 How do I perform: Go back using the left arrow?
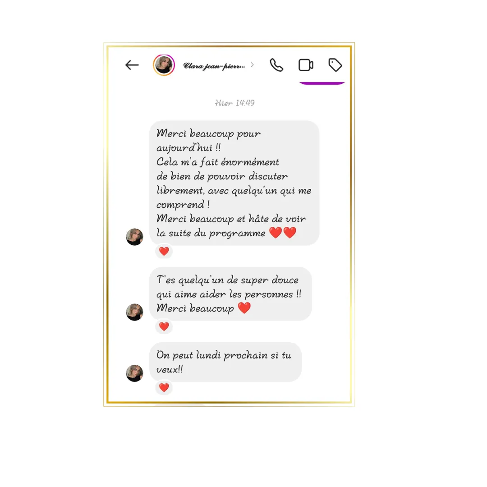132,65
